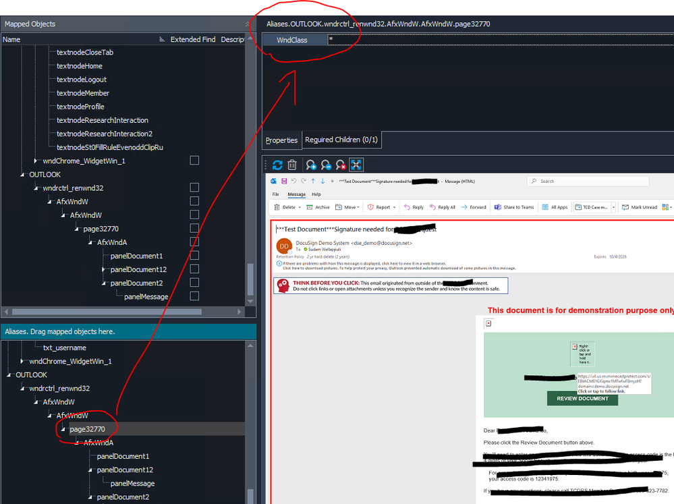674x504 pixels.
Task: Open Help menu in Outlook image
Action: tap(316, 194)
